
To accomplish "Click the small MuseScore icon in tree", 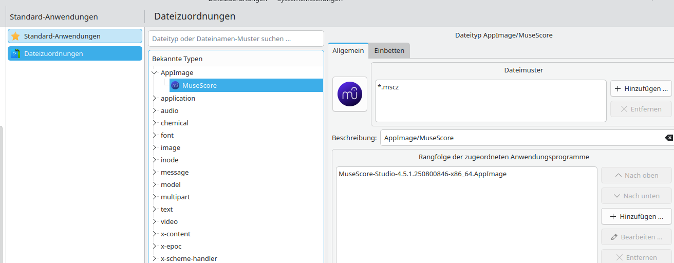I will [x=175, y=85].
